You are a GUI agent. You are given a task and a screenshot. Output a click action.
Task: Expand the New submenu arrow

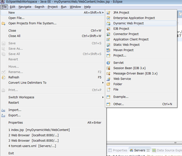(x=103, y=13)
